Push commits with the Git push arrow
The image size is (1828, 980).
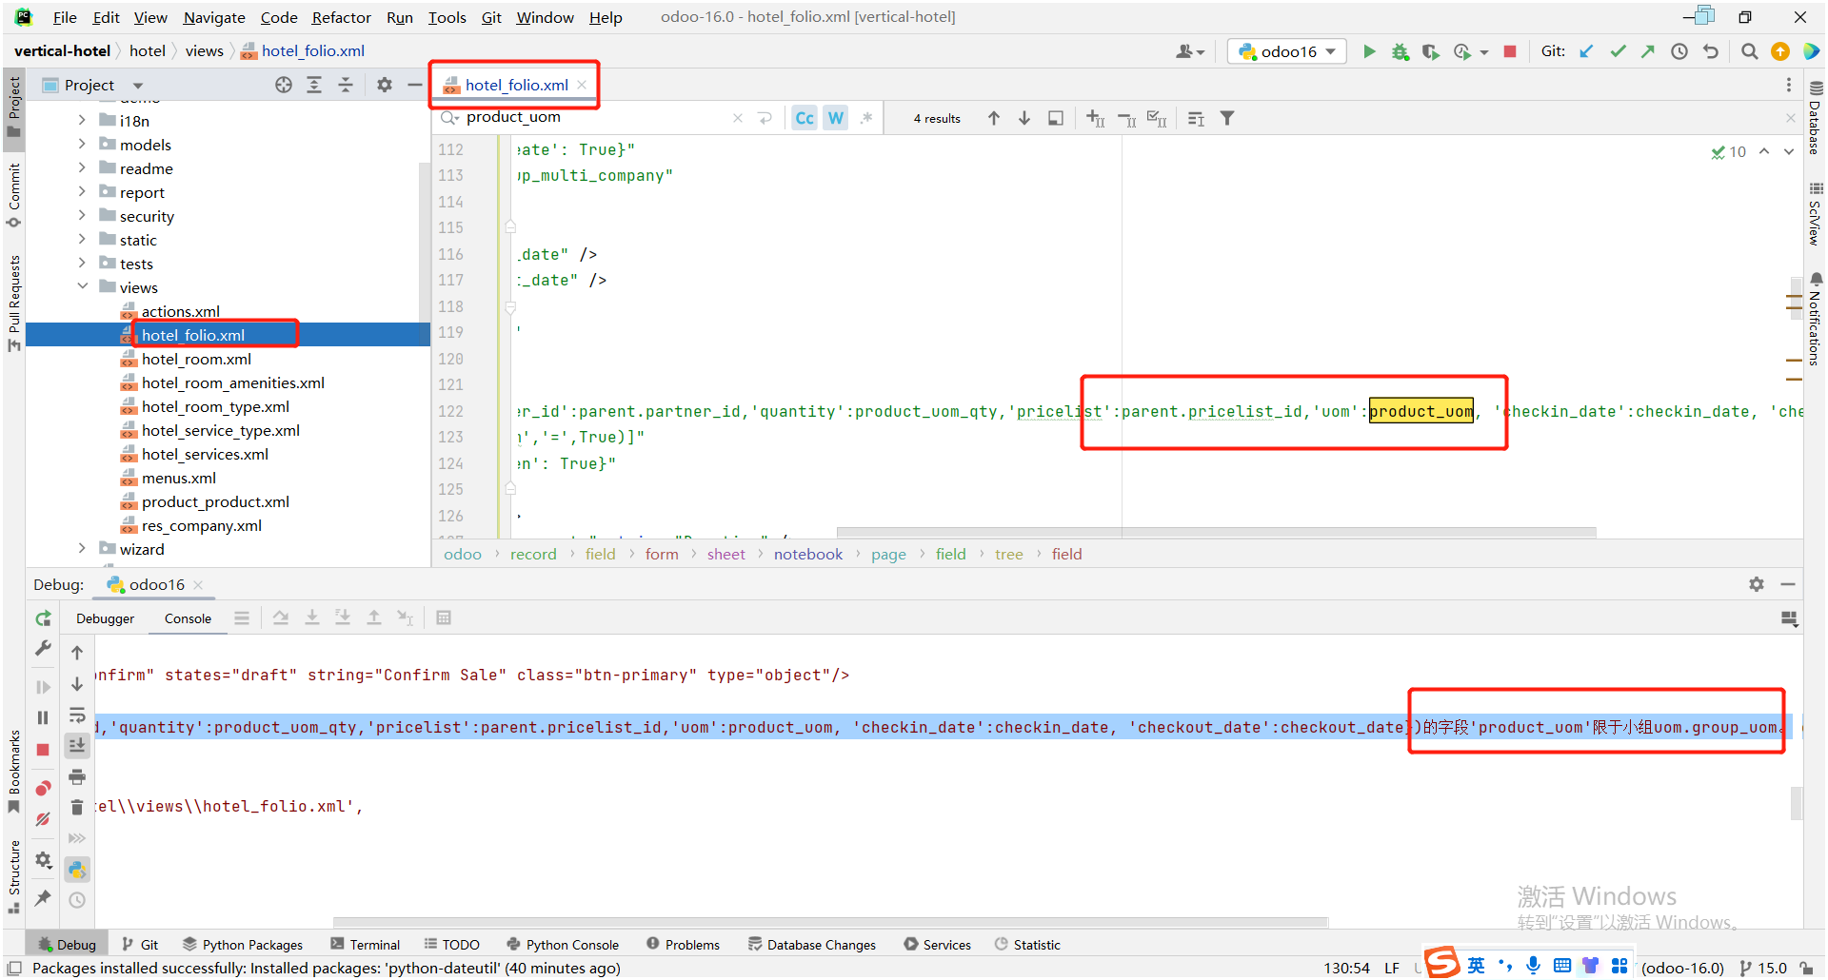1649,51
